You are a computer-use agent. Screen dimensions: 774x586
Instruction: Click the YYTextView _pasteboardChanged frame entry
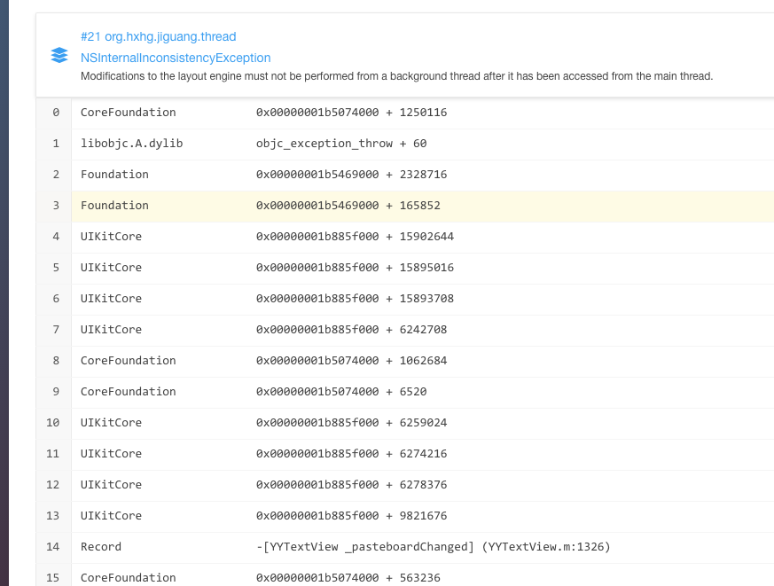(x=433, y=547)
